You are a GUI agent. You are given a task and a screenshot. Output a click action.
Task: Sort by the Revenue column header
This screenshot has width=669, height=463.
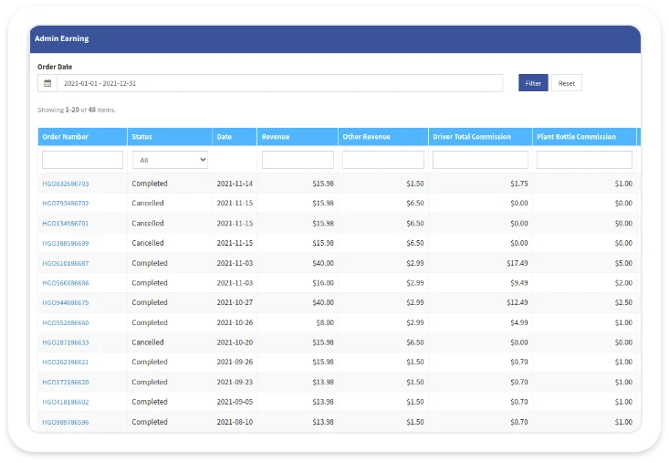[276, 137]
